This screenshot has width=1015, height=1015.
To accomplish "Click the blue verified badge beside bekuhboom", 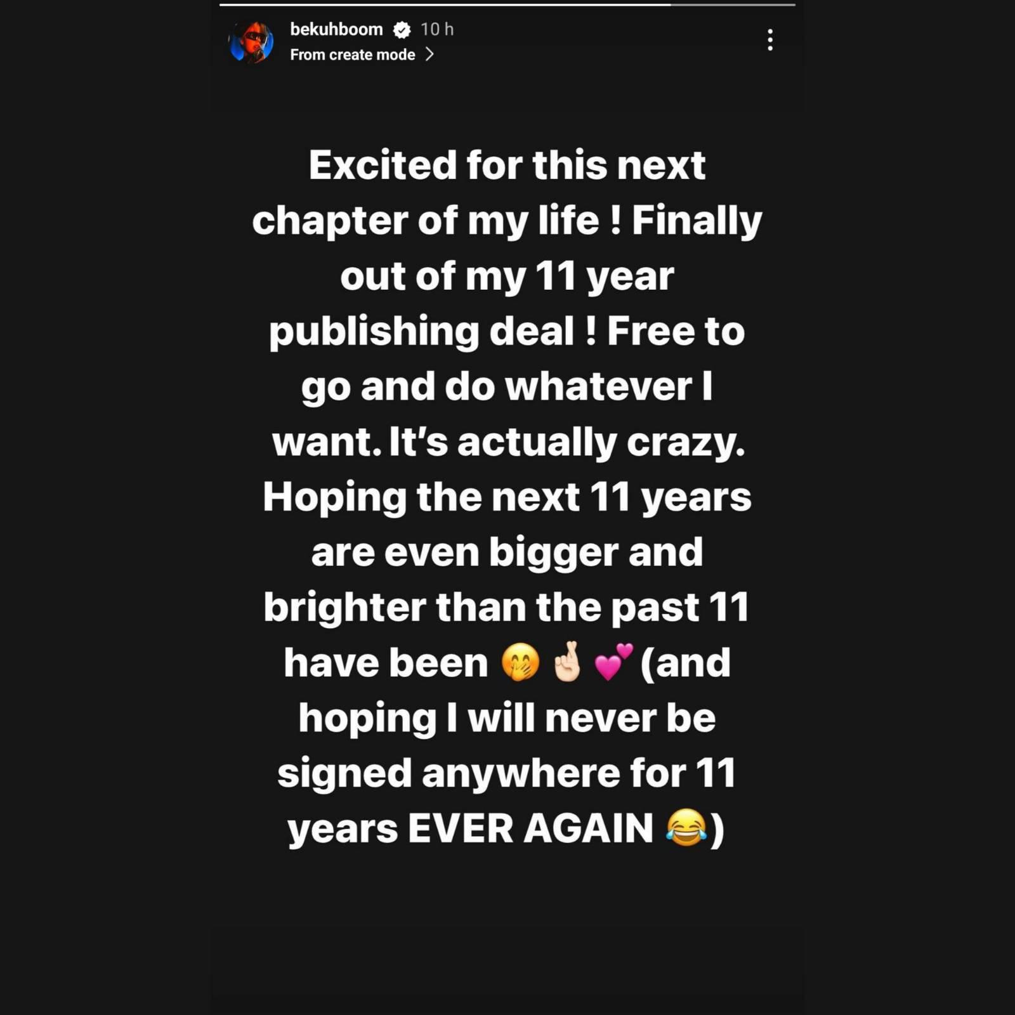I will (402, 29).
